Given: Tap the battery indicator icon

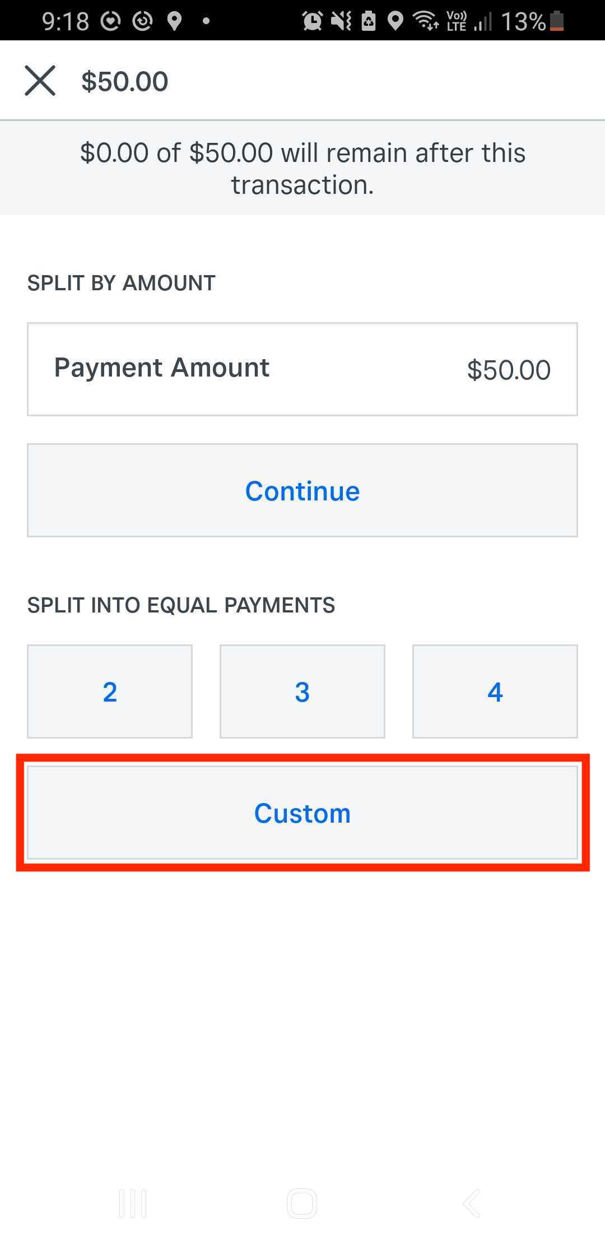Looking at the screenshot, I should [557, 21].
